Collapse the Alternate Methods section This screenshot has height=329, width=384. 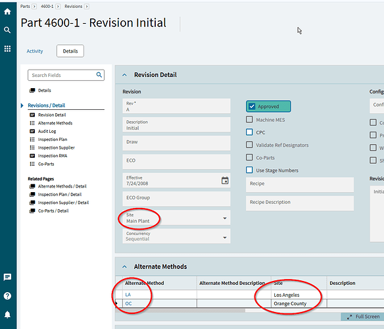click(x=125, y=266)
